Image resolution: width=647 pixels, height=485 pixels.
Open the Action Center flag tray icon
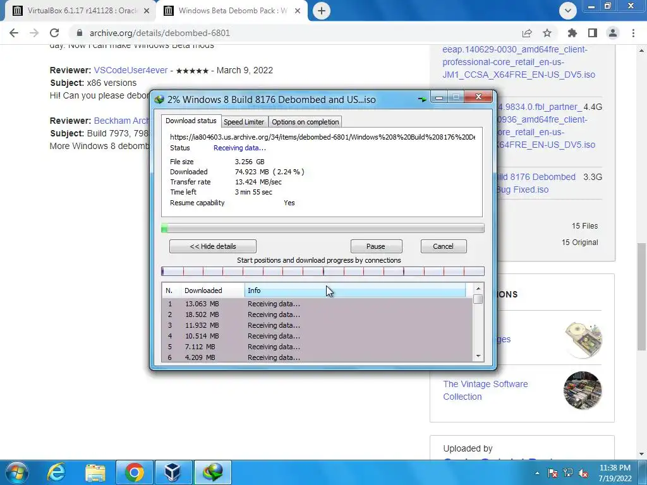pos(552,473)
